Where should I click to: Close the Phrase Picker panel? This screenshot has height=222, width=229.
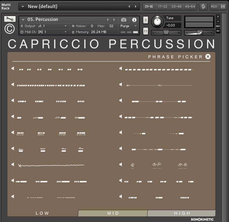coord(208,56)
